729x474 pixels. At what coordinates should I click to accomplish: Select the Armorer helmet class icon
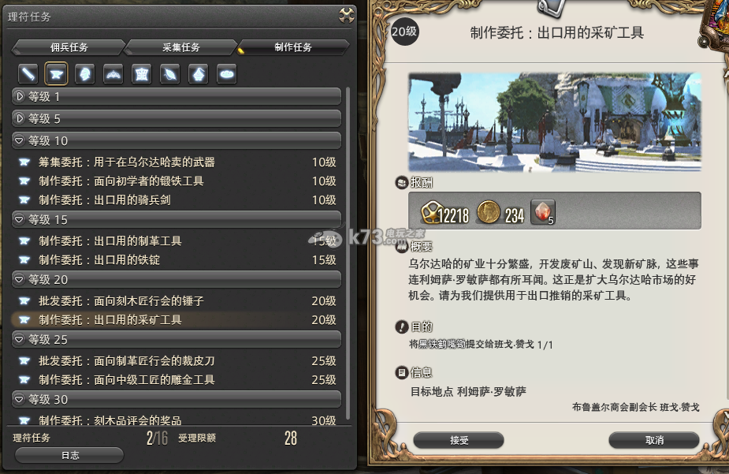[x=85, y=74]
